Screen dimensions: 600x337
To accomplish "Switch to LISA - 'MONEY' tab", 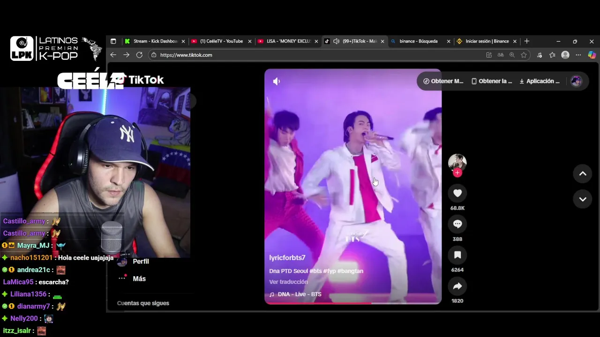I will pyautogui.click(x=288, y=41).
